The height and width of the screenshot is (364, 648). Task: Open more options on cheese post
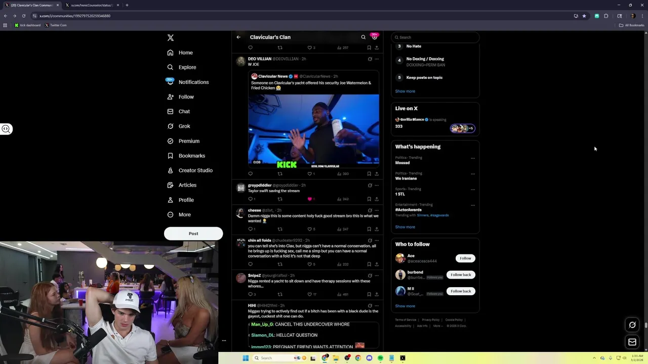point(377,210)
